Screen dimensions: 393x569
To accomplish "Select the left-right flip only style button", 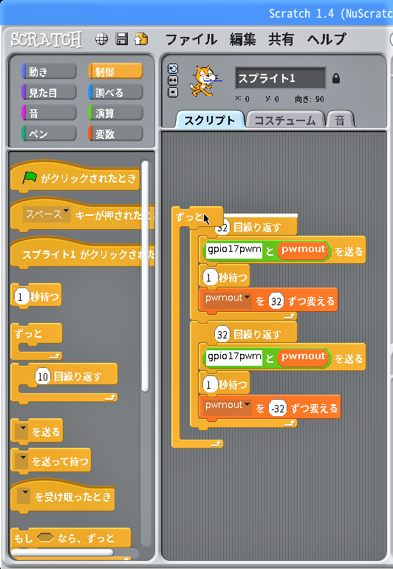I will click(173, 81).
